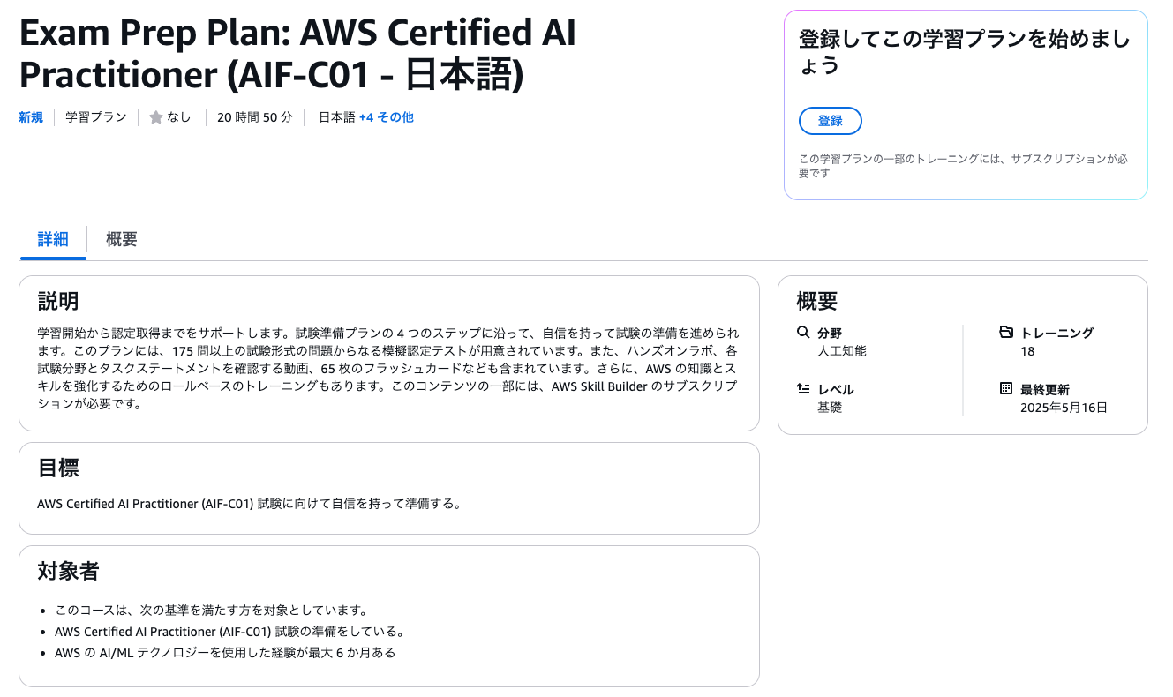Switch to the 概要 tab
Screen dimensions: 1173x697
click(122, 239)
